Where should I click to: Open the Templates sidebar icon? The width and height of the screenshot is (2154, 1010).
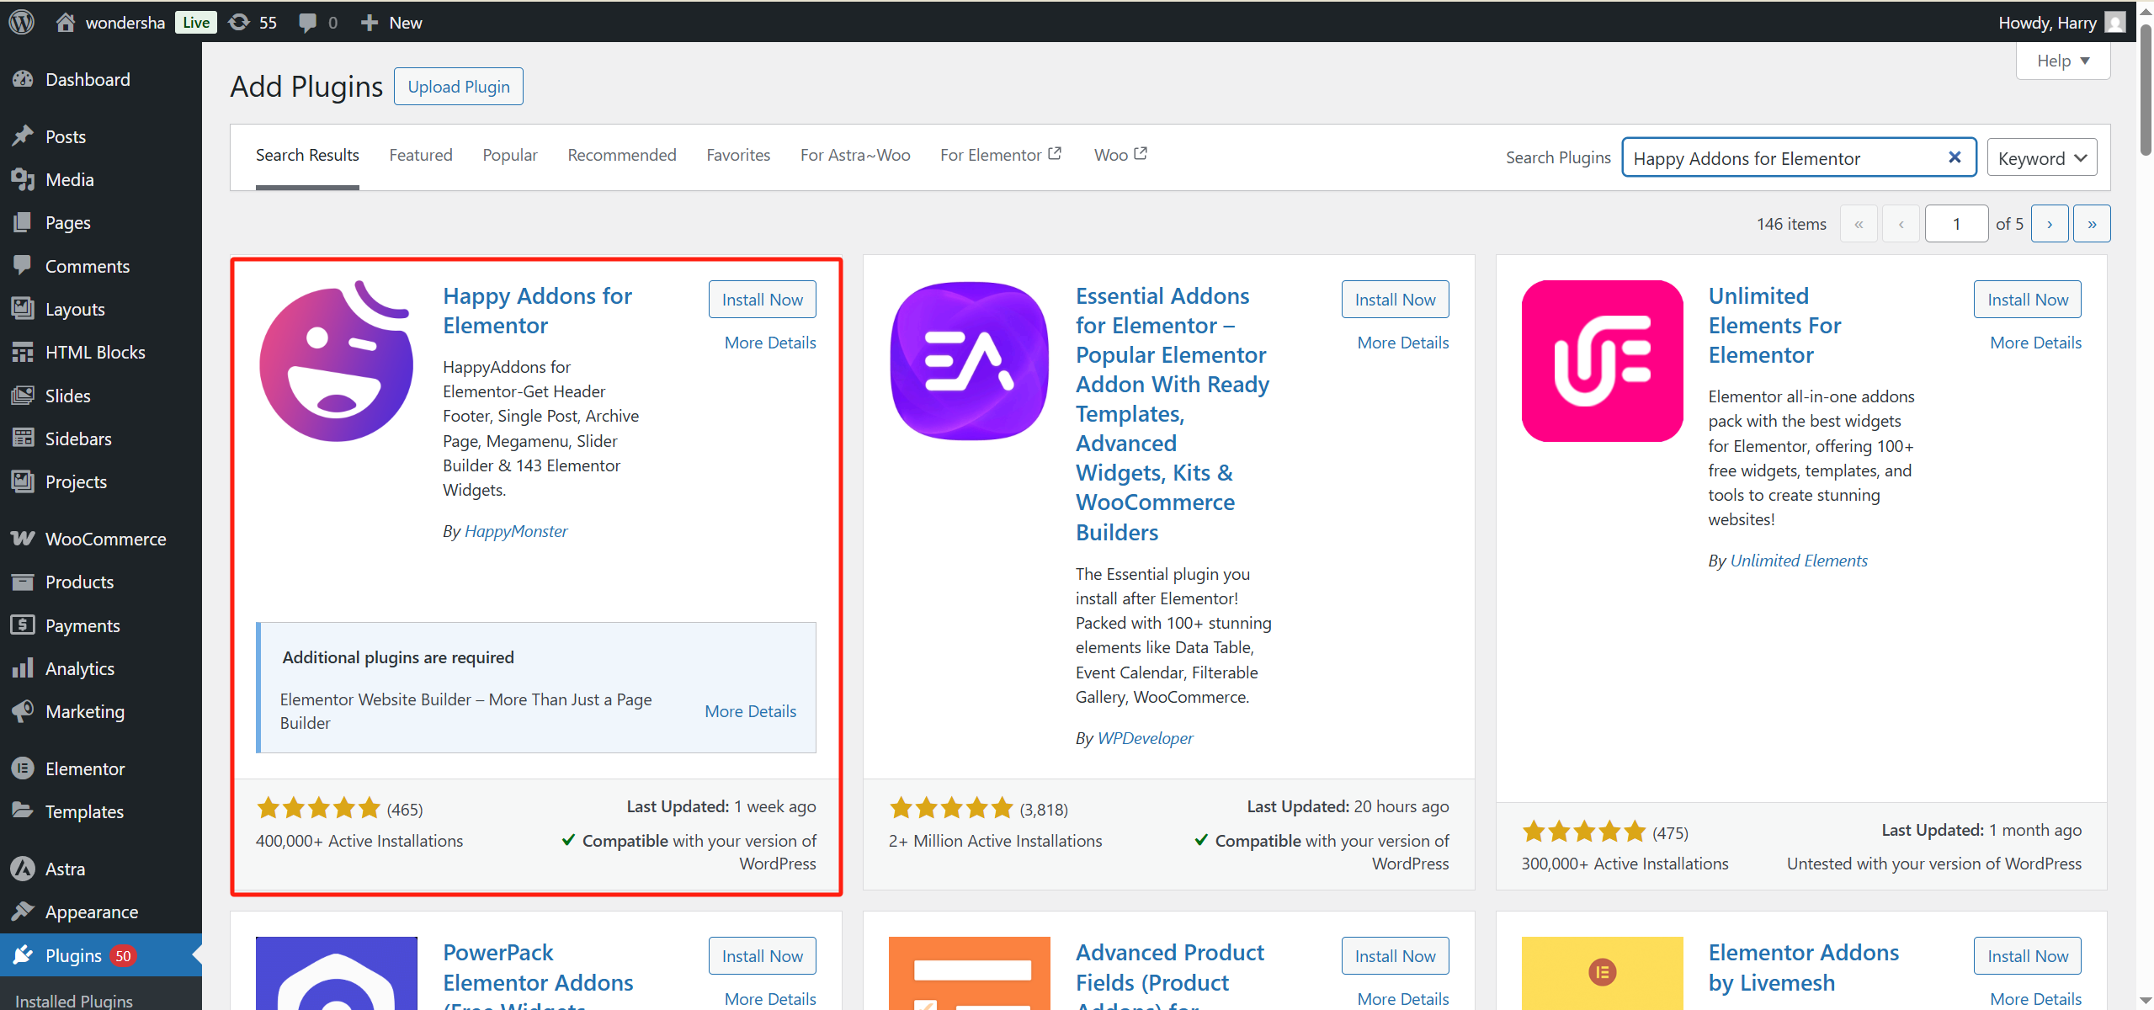click(x=24, y=811)
